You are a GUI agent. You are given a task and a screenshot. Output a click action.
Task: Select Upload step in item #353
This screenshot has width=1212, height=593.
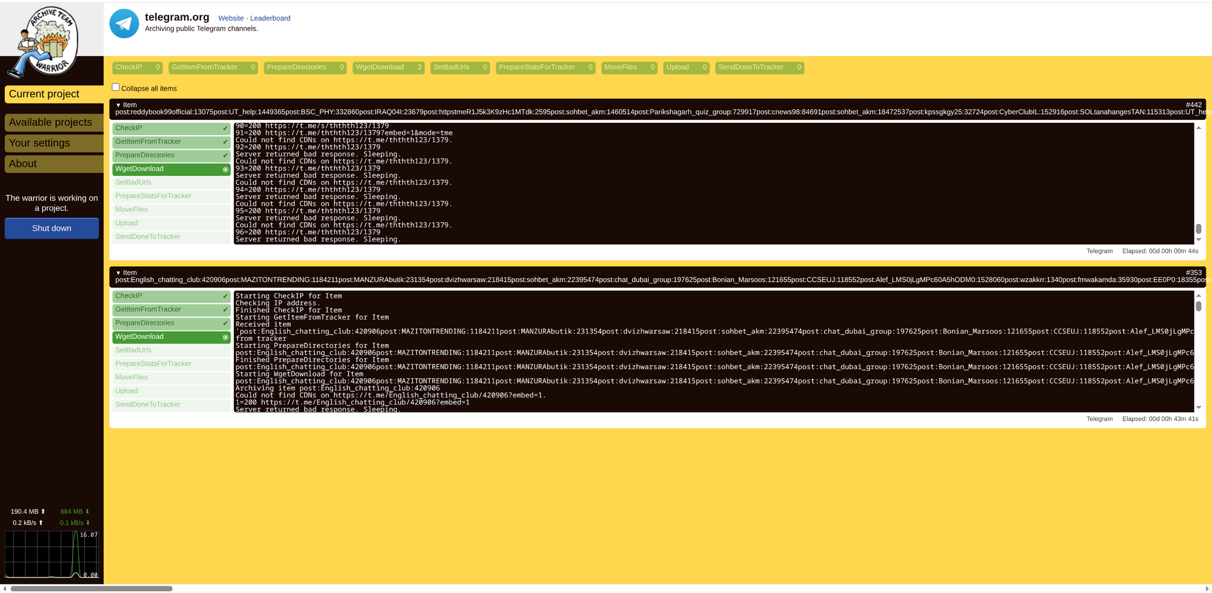tap(171, 391)
